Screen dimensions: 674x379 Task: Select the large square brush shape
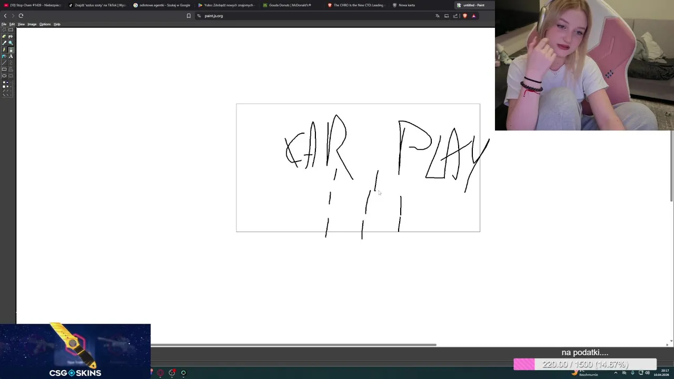tap(4, 87)
